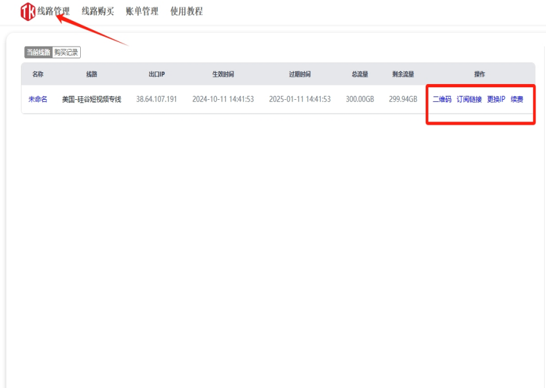
Task: Show the 二维码 for this line
Action: click(442, 100)
